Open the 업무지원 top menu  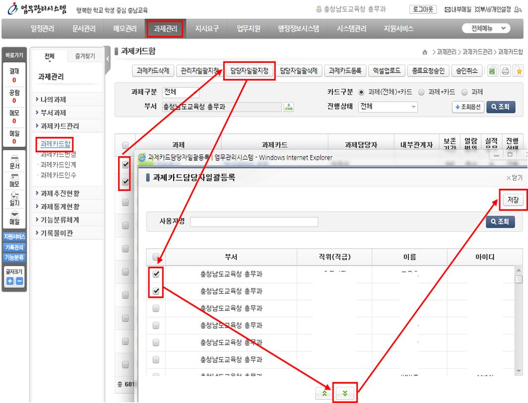click(x=248, y=29)
